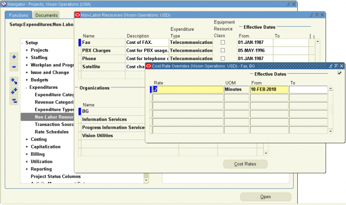Select Vision Utilities organization row
The height and width of the screenshot is (205, 346).
click(113, 135)
